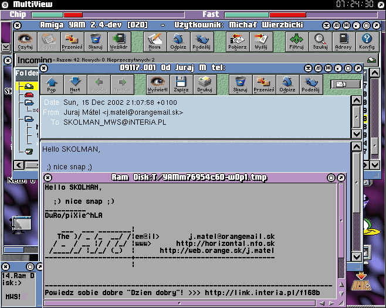Screen dimensions: 386x308
Task: Click the recipient SKOLMAN_MWS@iNTERiA.PL
Action: 115,122
